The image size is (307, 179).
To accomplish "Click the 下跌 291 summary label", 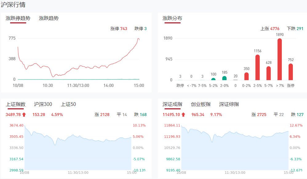I will (295, 29).
